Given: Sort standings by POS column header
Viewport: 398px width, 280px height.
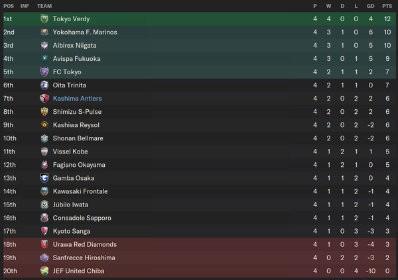Looking at the screenshot, I should 9,6.
